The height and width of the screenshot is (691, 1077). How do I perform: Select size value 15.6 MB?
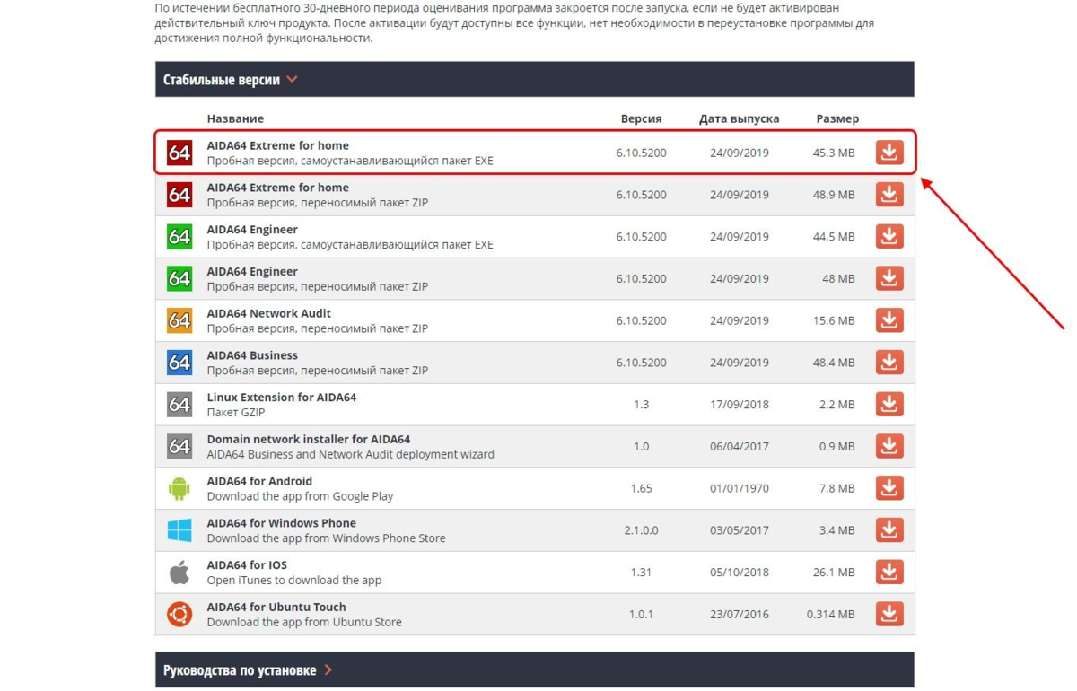coord(834,320)
